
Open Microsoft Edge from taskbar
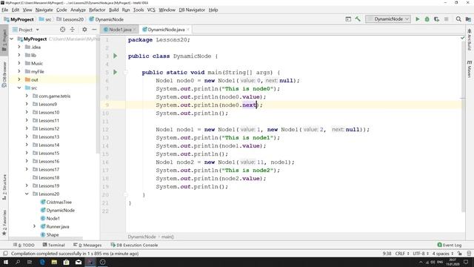click(x=42, y=262)
